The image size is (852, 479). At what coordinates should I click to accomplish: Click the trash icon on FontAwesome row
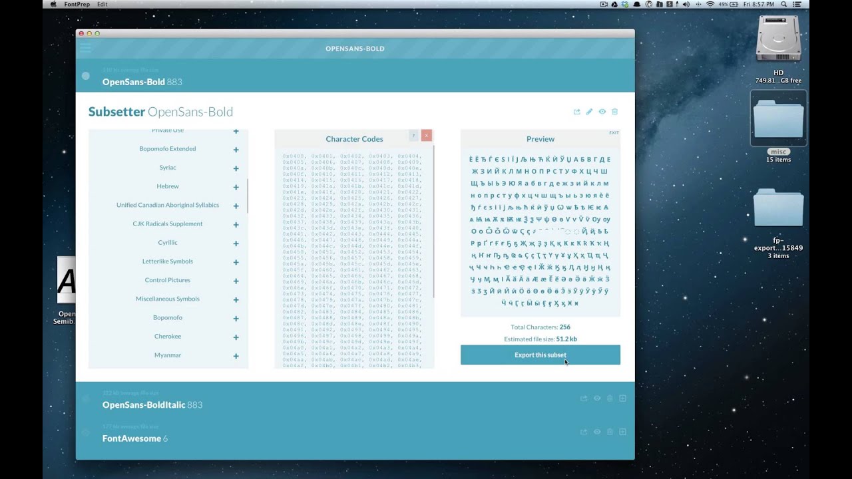[x=610, y=432]
